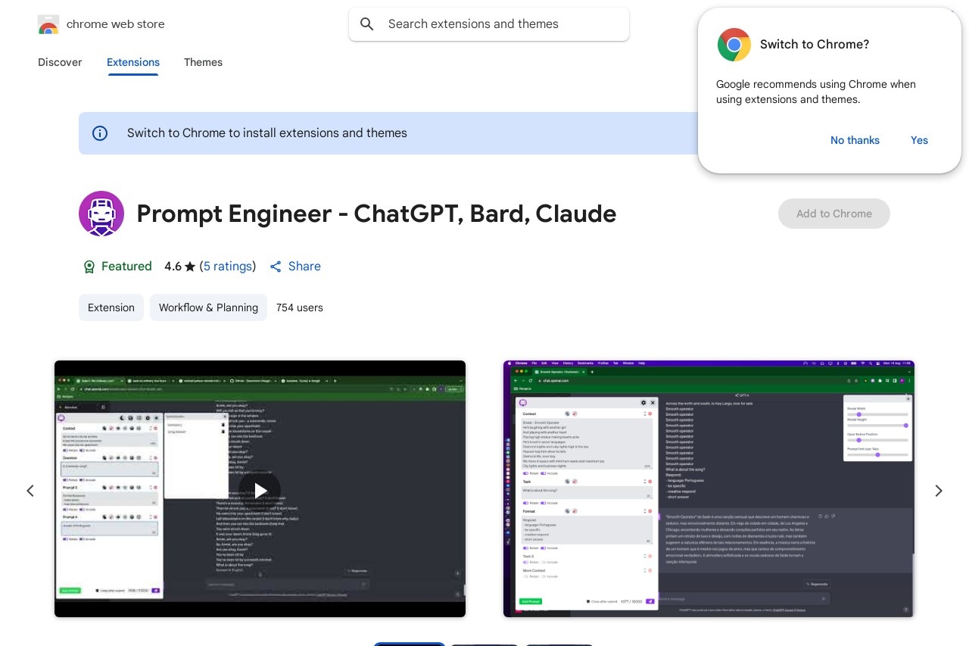Screen dimensions: 969x646
Task: Switch to the Themes tab
Action: pyautogui.click(x=203, y=62)
